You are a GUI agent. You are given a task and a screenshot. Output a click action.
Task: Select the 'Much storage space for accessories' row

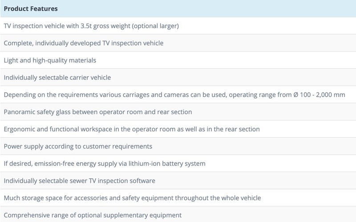[132, 198]
